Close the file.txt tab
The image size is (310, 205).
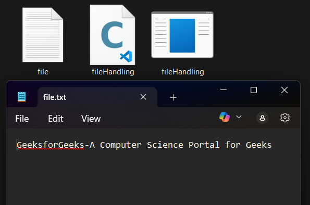coord(143,97)
